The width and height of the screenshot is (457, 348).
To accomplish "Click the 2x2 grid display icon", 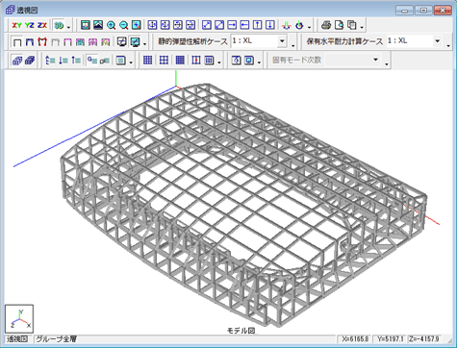I will point(164,60).
